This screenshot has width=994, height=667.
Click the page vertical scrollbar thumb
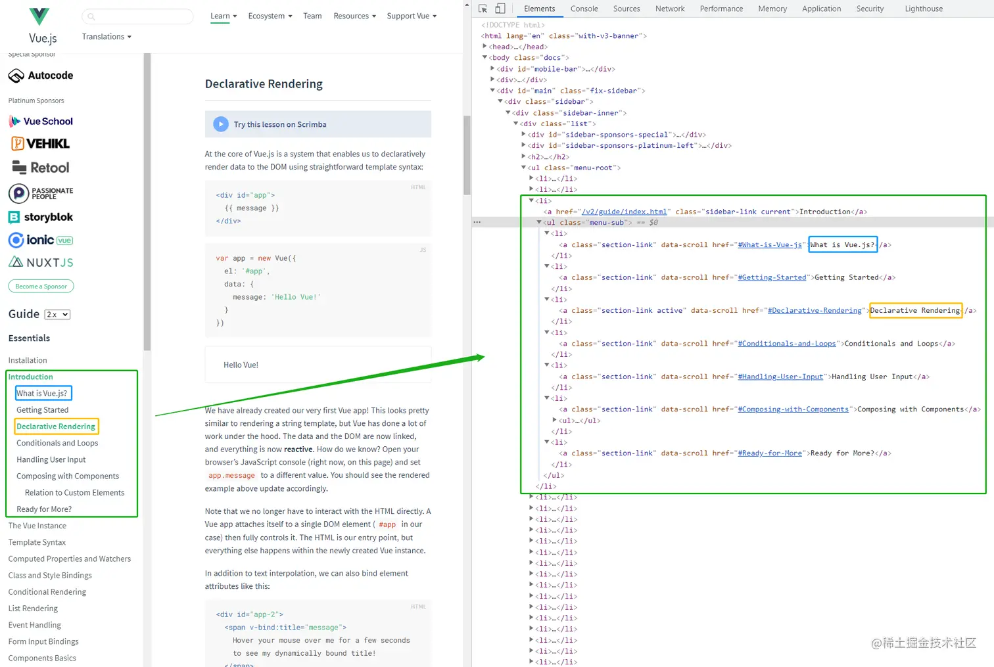(x=467, y=155)
